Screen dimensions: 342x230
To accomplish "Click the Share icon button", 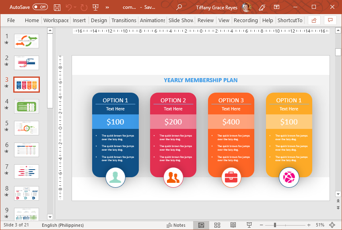I will pos(314,20).
